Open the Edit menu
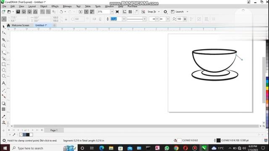 [13, 6]
